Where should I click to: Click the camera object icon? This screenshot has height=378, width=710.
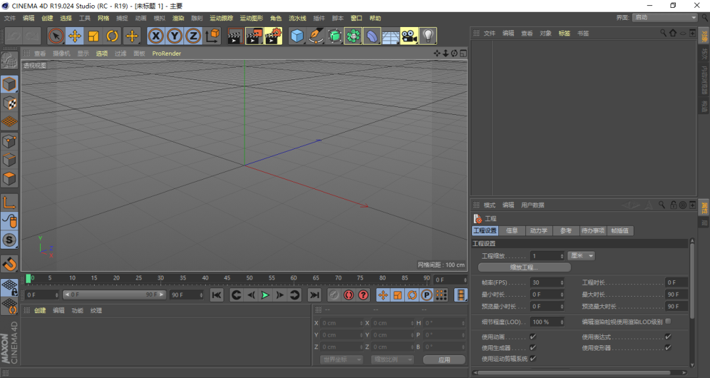tap(409, 36)
